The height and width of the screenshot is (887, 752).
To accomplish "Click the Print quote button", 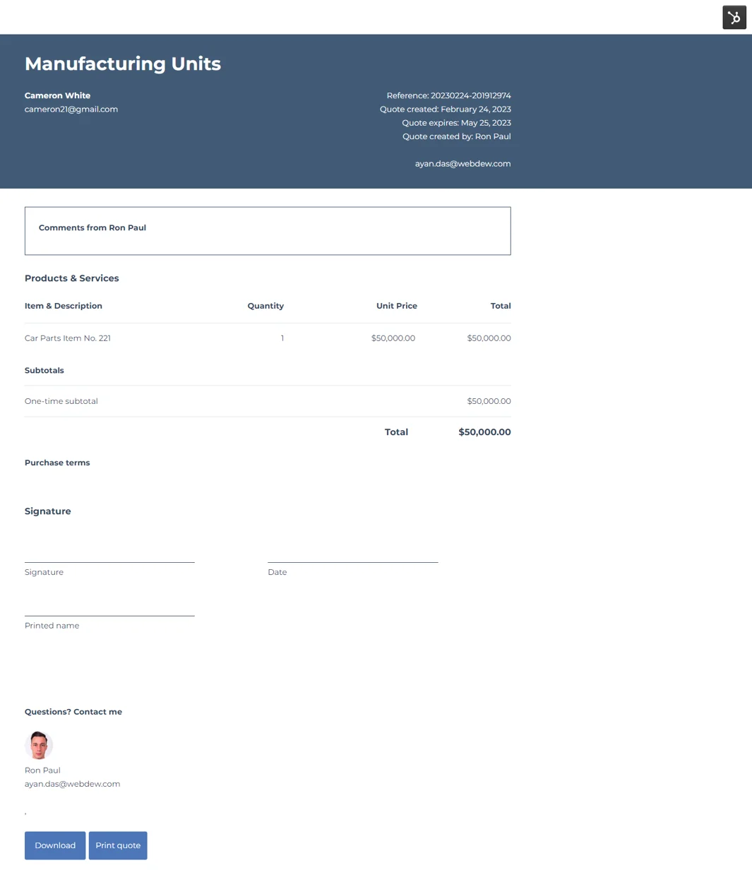I will (x=118, y=845).
